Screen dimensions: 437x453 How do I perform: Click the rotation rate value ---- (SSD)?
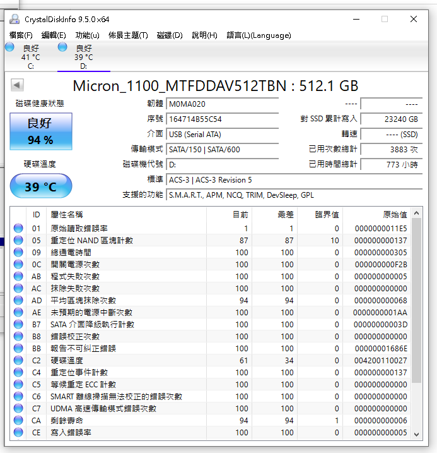coord(392,135)
